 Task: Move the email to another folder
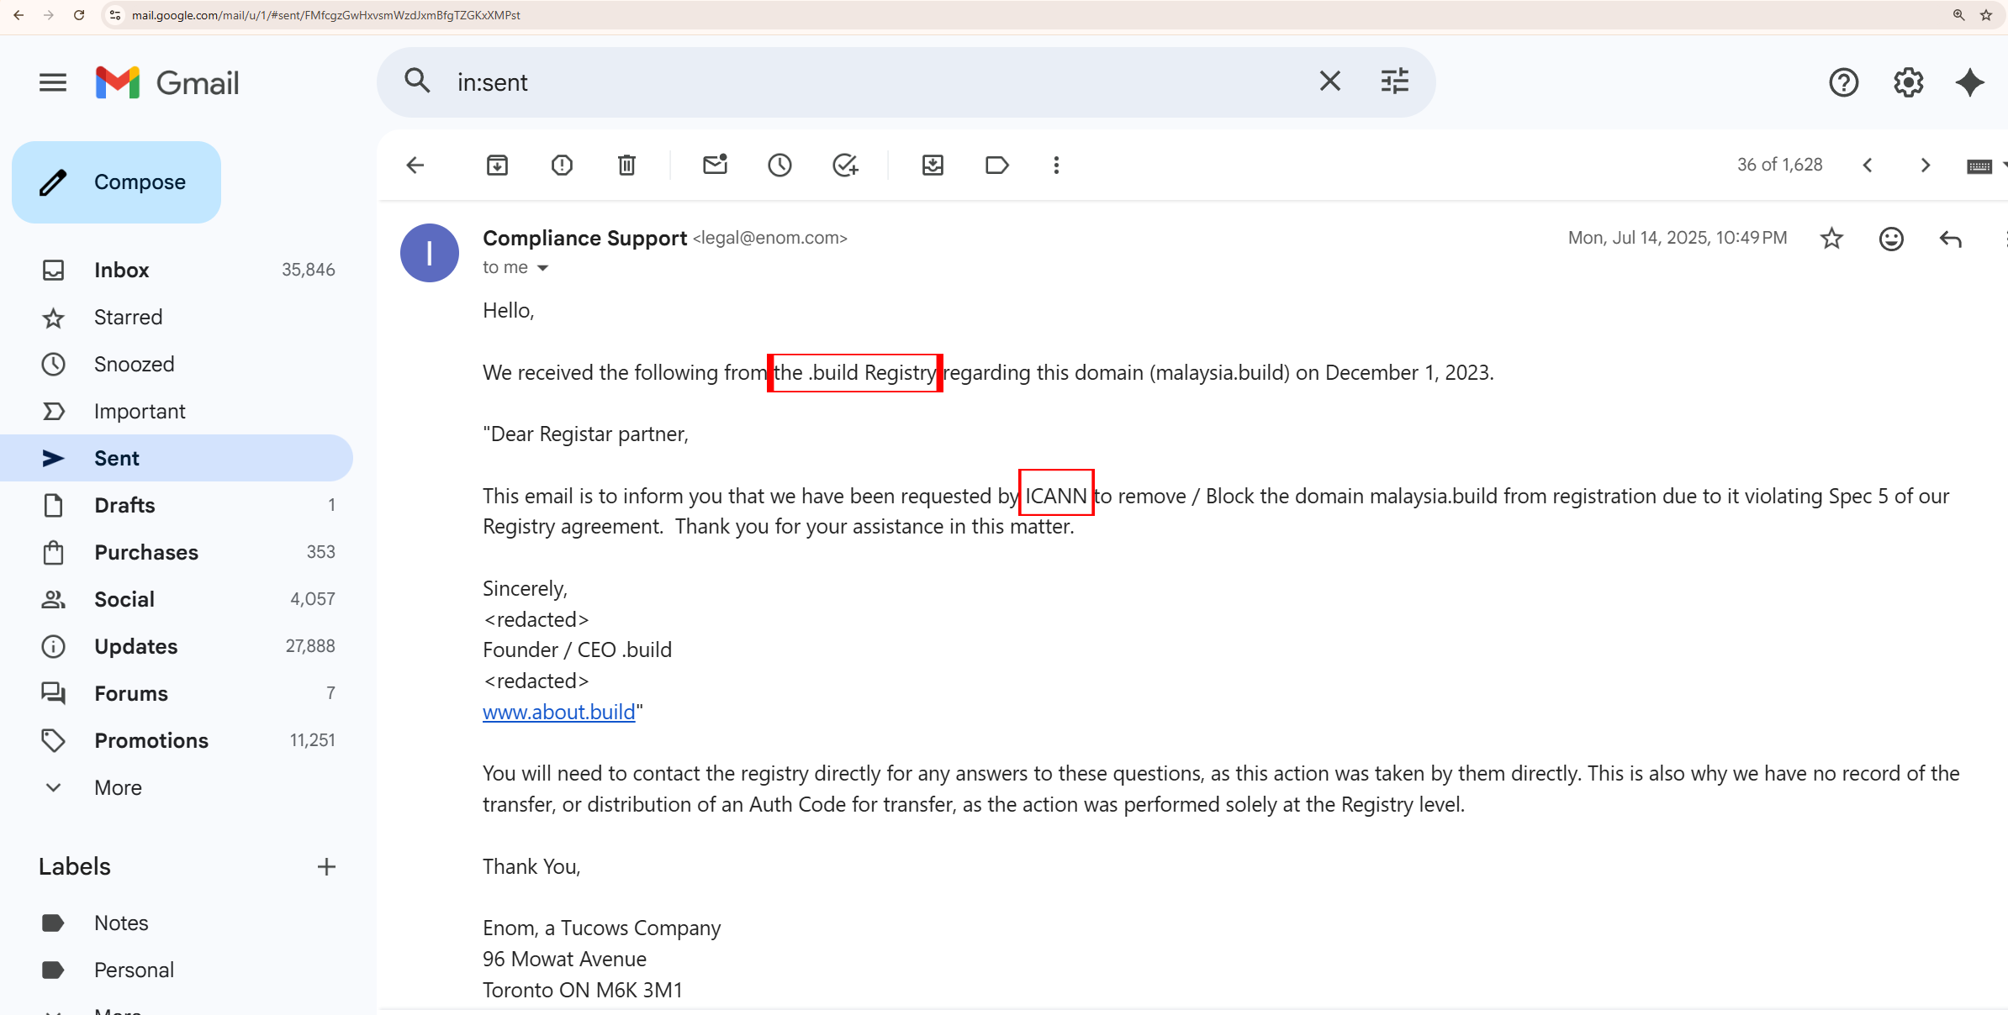pyautogui.click(x=933, y=165)
